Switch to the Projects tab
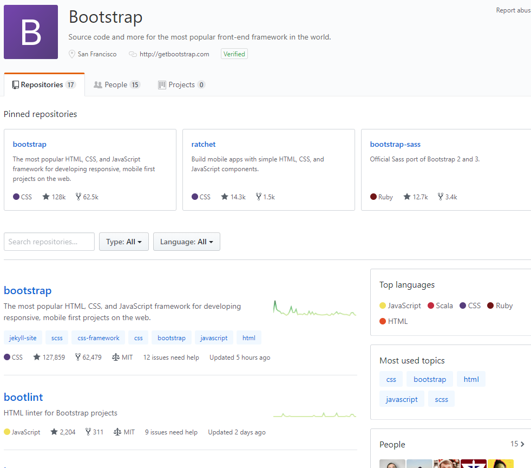The image size is (531, 468). (x=181, y=84)
